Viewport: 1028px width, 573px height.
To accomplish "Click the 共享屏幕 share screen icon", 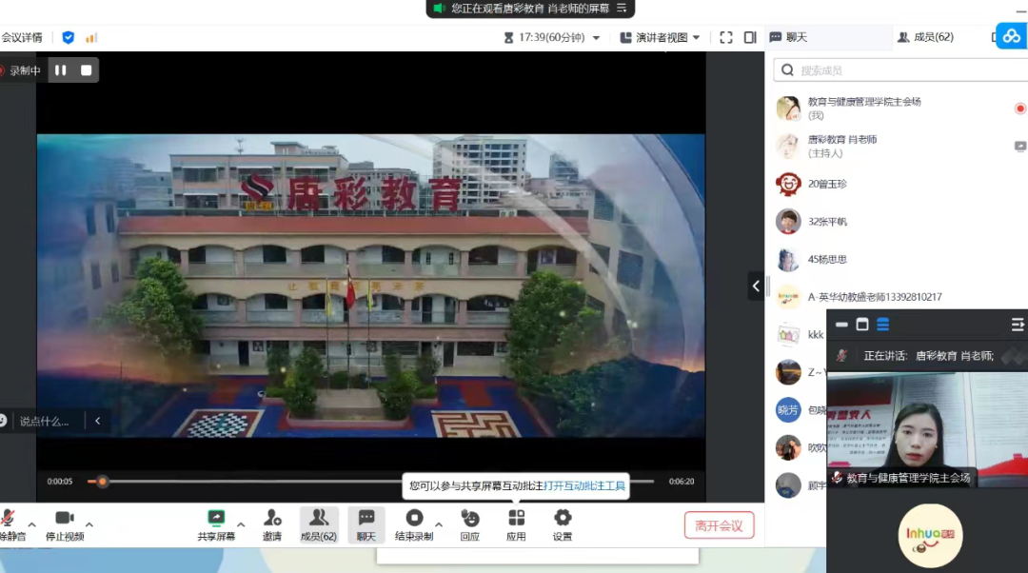I will pos(216,518).
